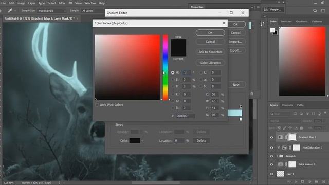This screenshot has height=185, width=329.
Task: Click the Color Lookup grid icon on layer
Action: pyautogui.click(x=280, y=164)
